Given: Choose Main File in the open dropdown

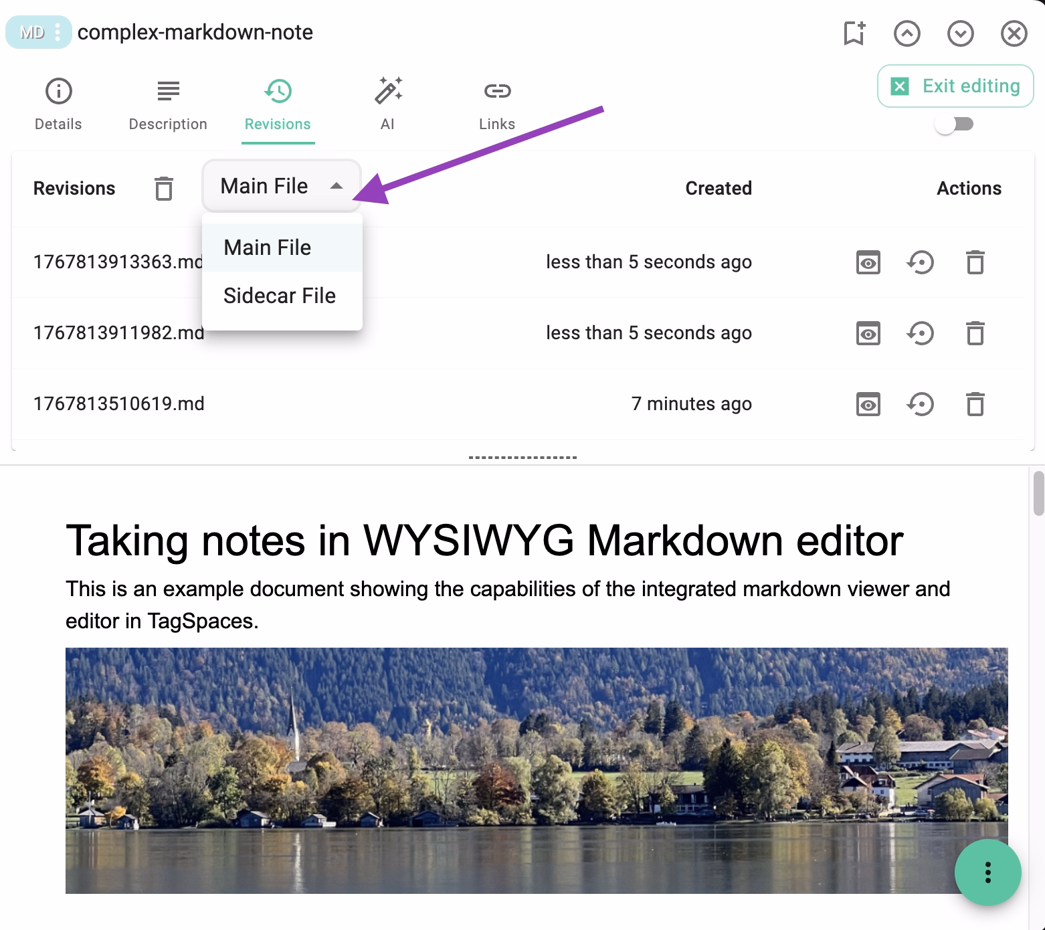Looking at the screenshot, I should point(267,247).
